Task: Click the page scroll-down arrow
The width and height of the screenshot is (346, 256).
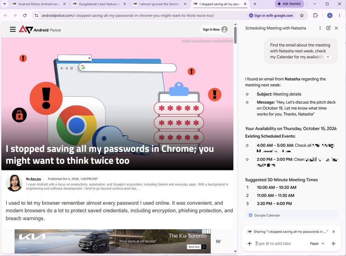Action: point(235,251)
